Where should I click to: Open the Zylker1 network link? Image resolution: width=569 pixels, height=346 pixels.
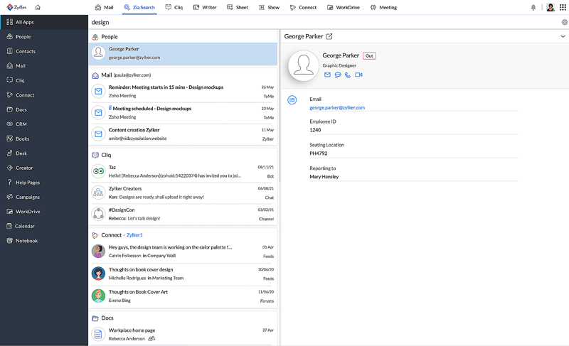click(x=134, y=235)
